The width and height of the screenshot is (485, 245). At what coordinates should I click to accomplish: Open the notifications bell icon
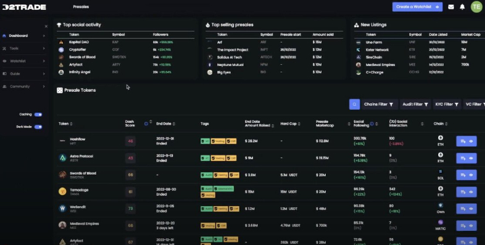click(x=462, y=7)
